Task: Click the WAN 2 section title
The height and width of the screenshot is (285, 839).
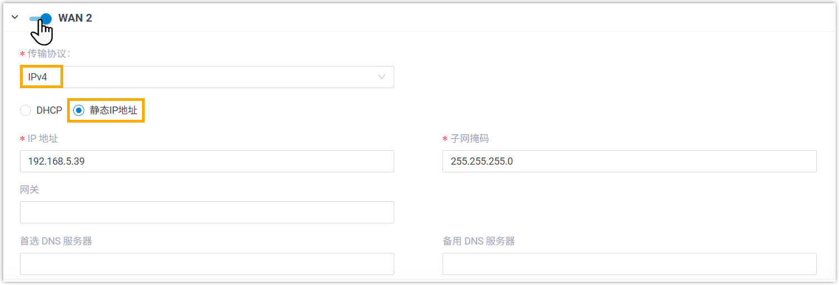Action: [x=75, y=18]
